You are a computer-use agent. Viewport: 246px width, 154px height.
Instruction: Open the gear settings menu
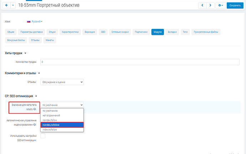[x=221, y=5]
